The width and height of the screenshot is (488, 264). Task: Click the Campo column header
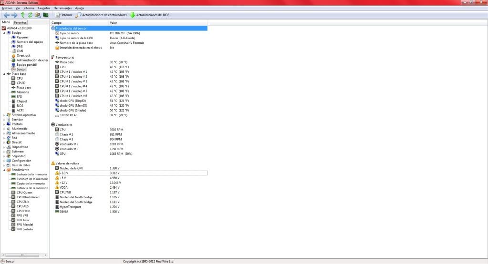tap(79, 23)
